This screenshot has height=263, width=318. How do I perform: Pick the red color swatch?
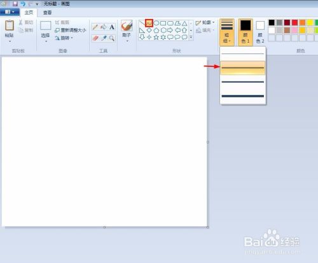click(x=295, y=22)
